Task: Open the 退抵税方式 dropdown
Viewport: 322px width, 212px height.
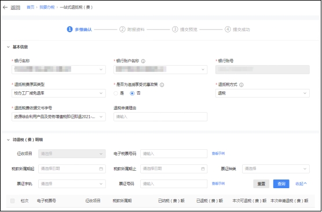Action: tap(262, 94)
